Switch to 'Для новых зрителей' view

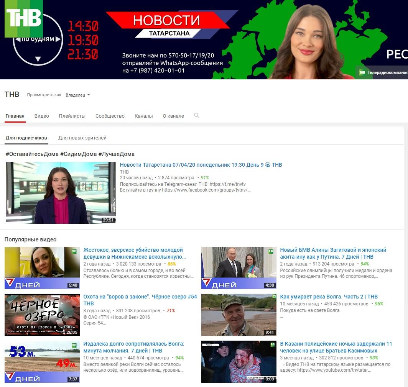(82, 138)
